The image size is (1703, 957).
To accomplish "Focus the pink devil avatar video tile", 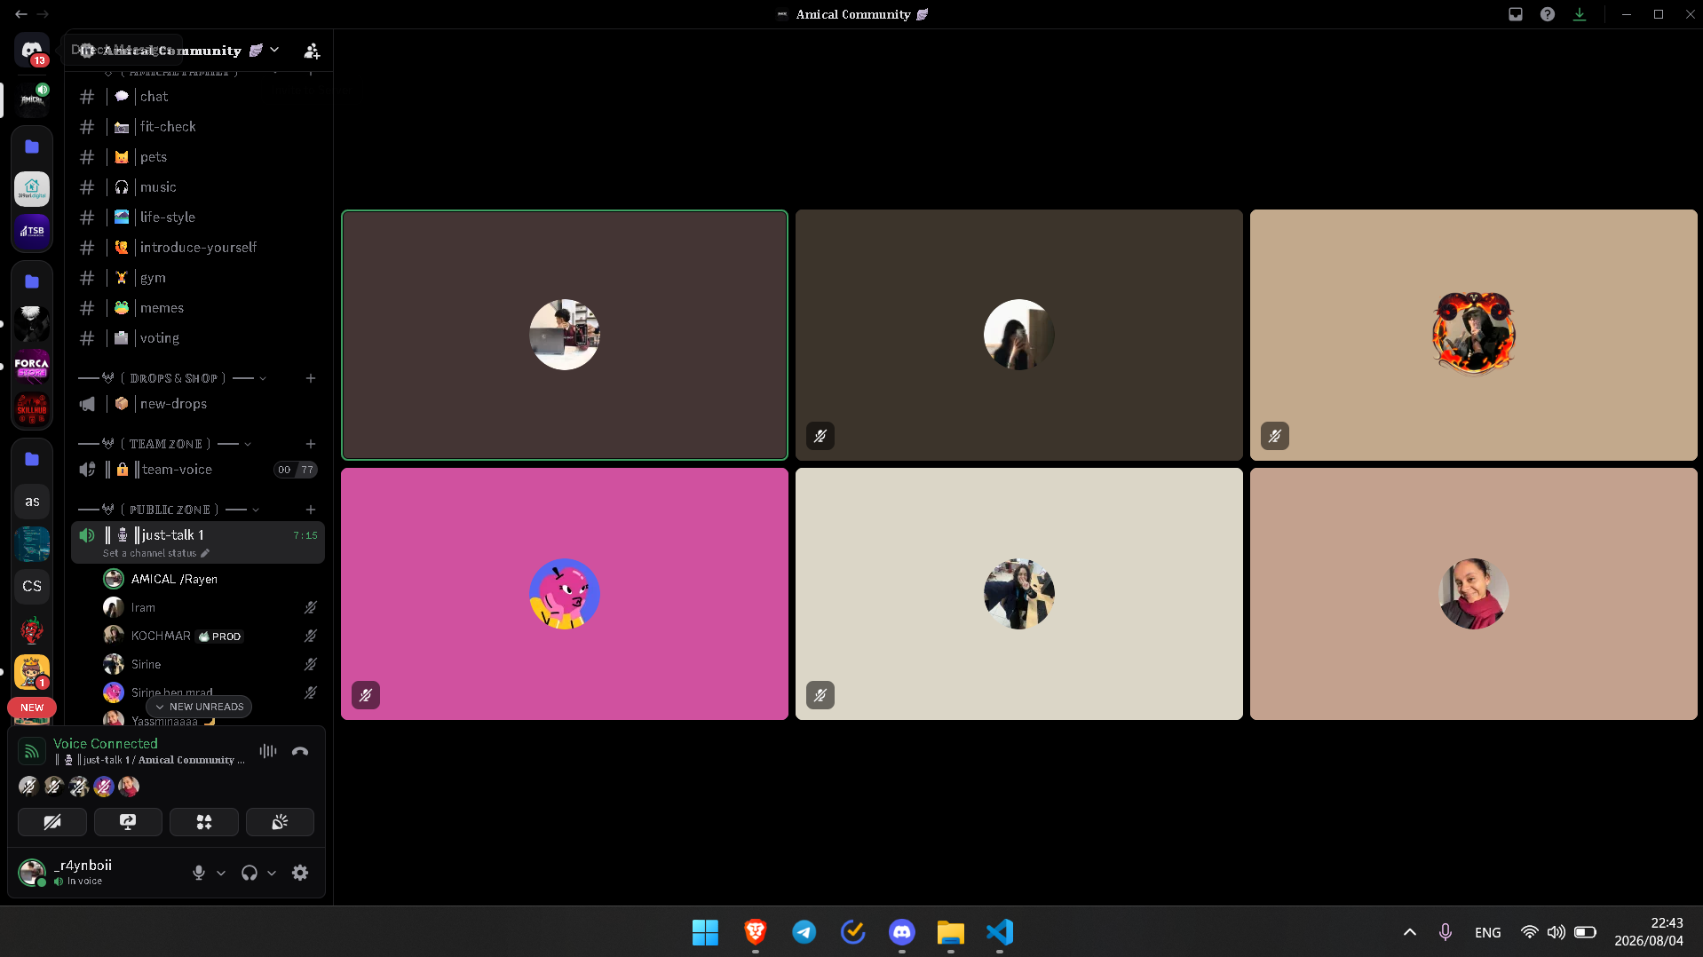I will tap(565, 594).
